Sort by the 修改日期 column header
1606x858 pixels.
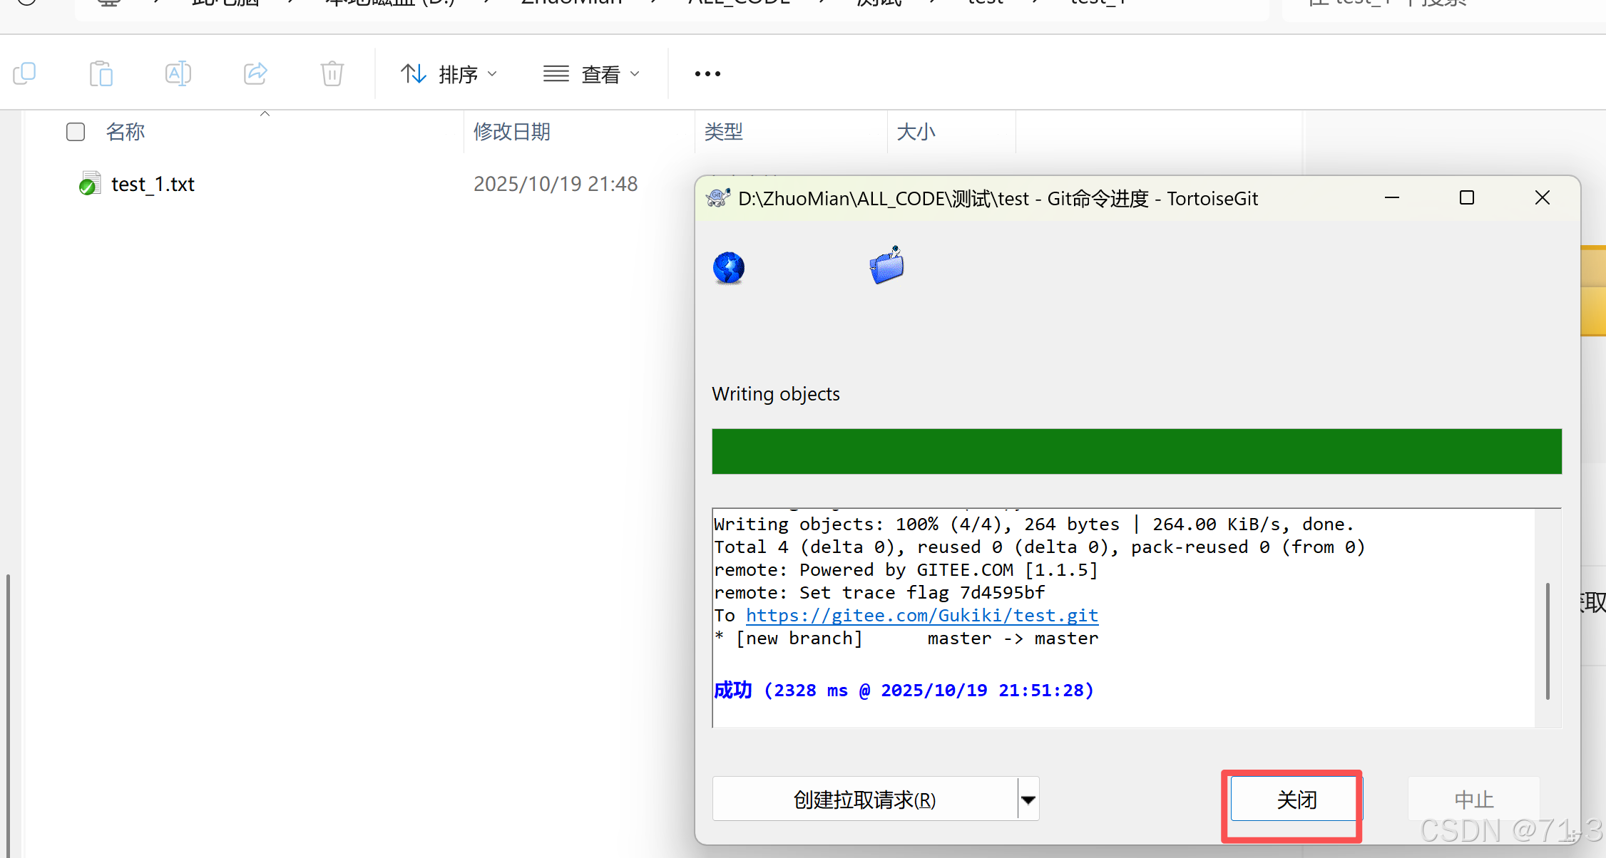(x=512, y=132)
